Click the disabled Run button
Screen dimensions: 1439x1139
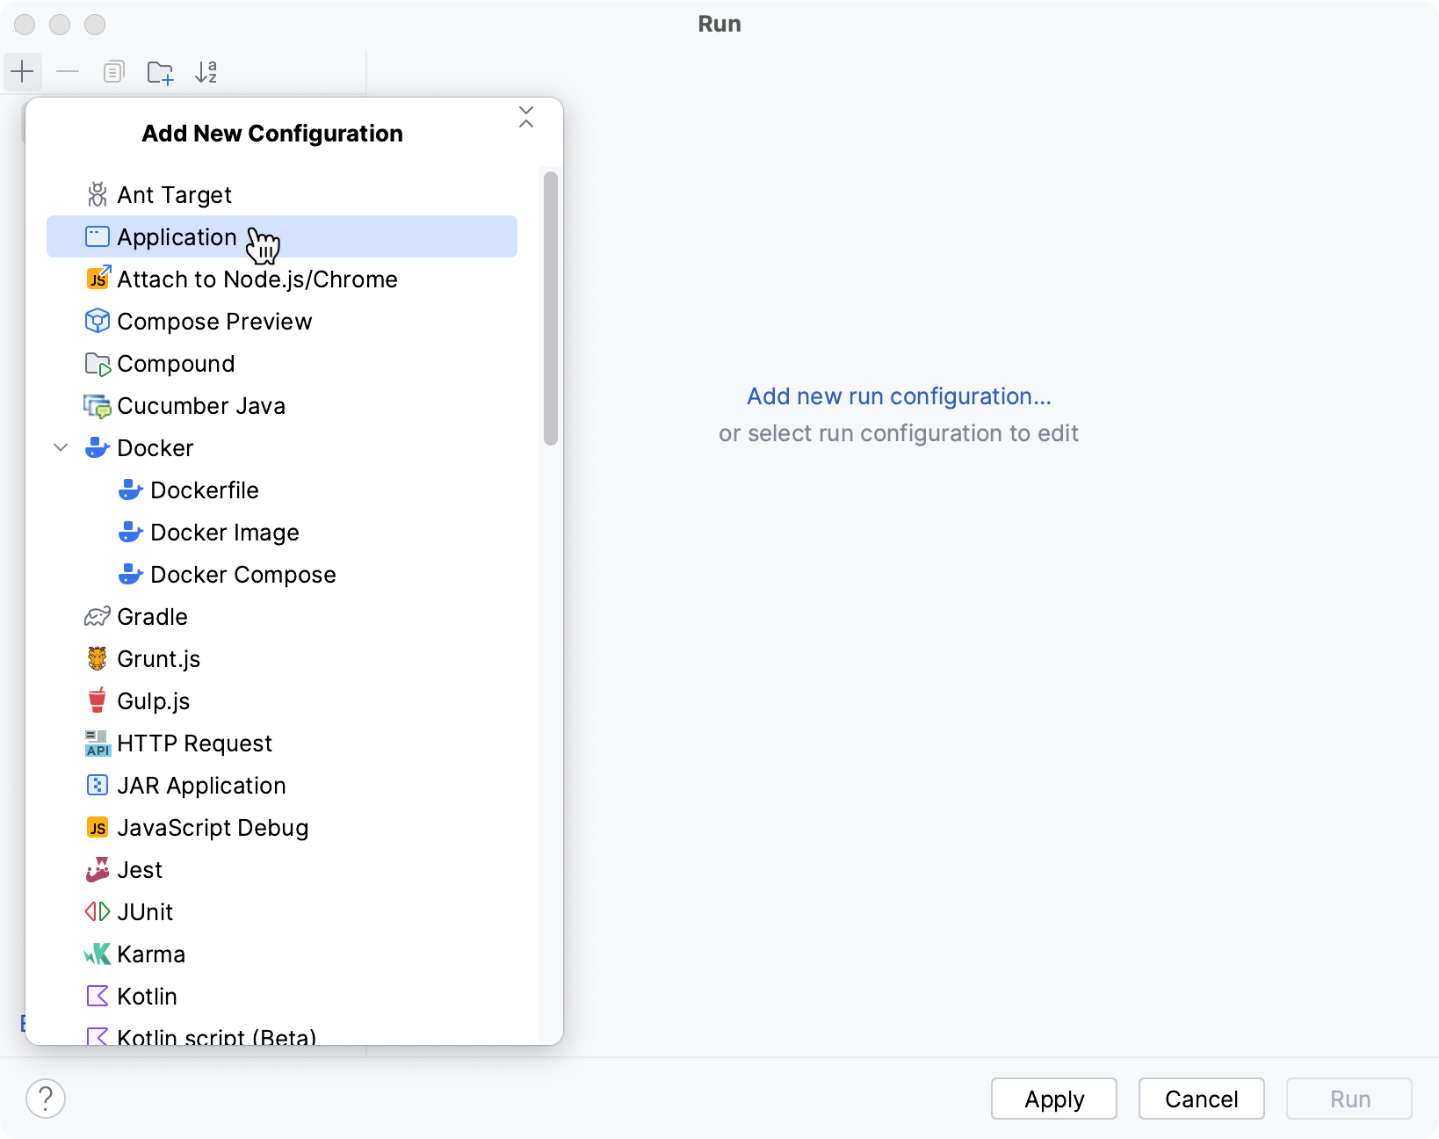[1349, 1099]
